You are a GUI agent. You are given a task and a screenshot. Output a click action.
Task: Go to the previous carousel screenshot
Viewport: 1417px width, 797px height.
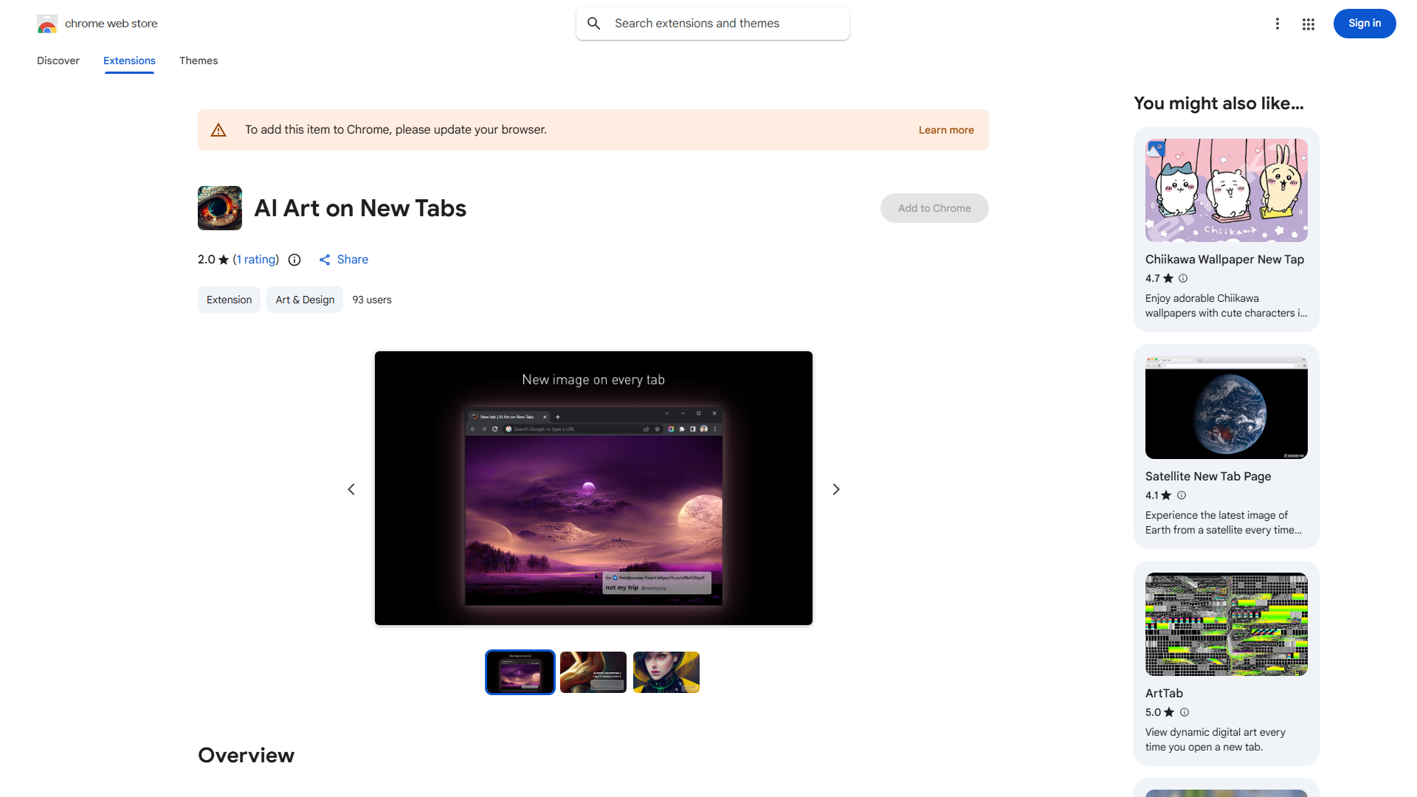point(351,489)
